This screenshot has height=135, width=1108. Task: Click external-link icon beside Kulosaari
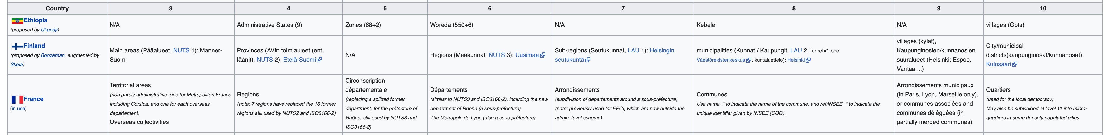tap(1015, 65)
